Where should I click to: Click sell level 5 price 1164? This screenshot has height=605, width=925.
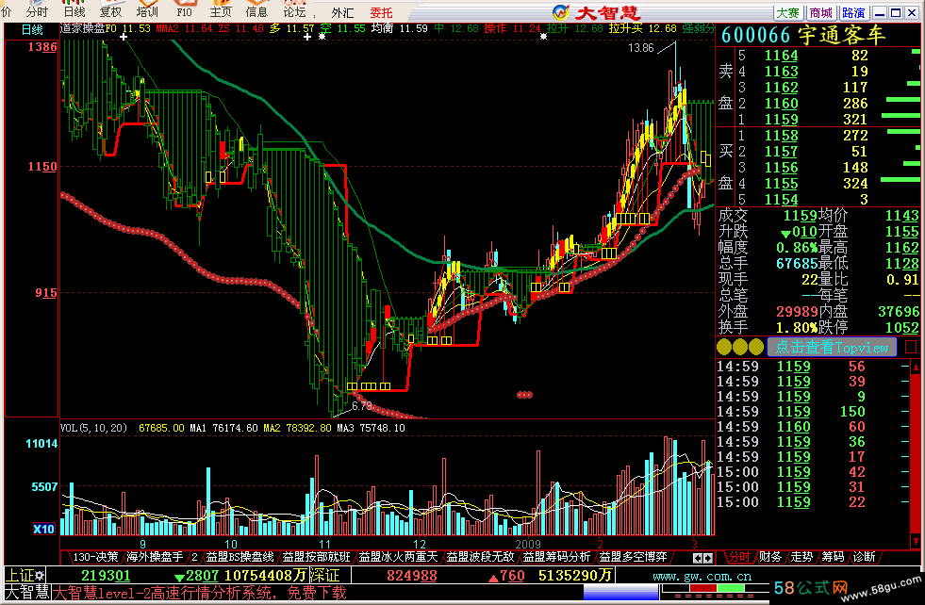point(781,56)
